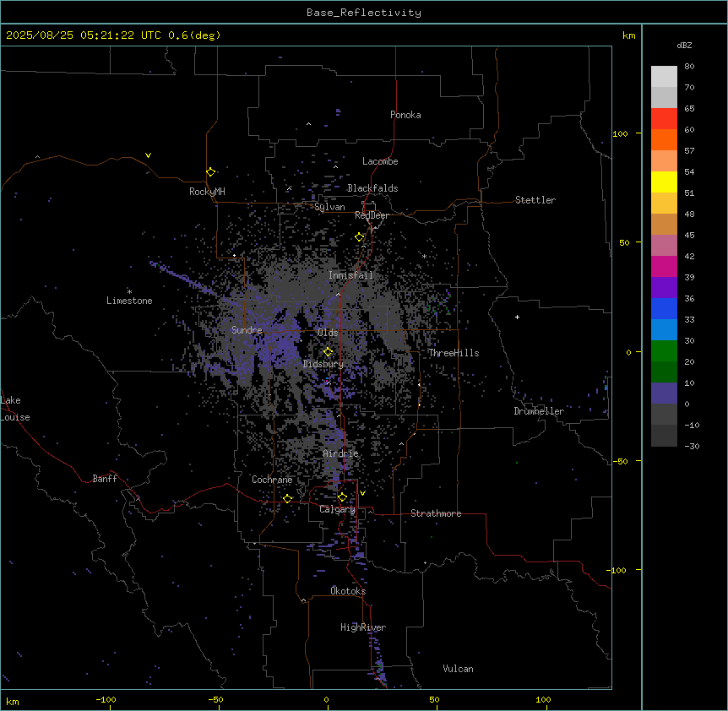
Task: Click the Stettler city label
Action: 535,200
